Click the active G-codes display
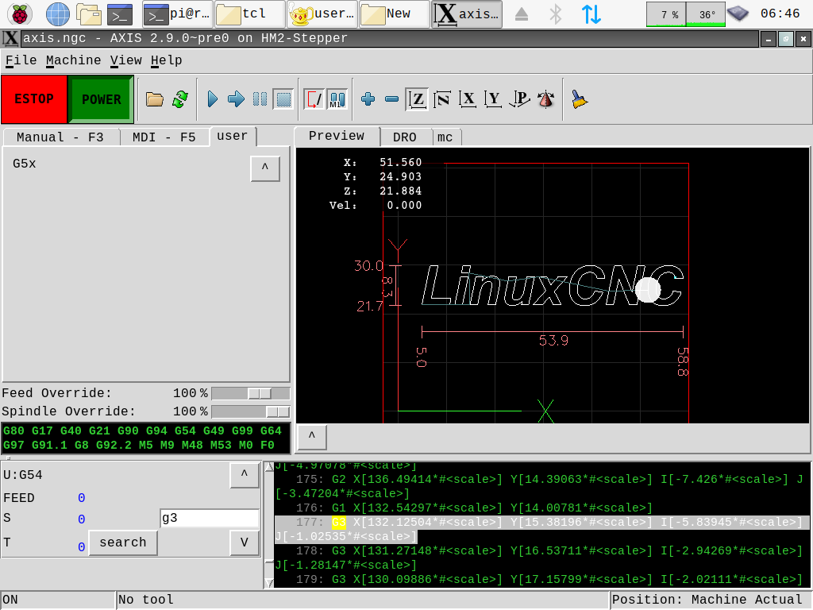This screenshot has width=813, height=610. point(146,438)
